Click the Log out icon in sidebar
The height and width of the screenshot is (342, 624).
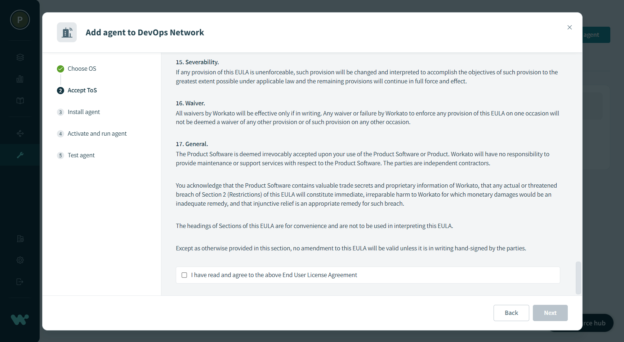[x=20, y=282]
